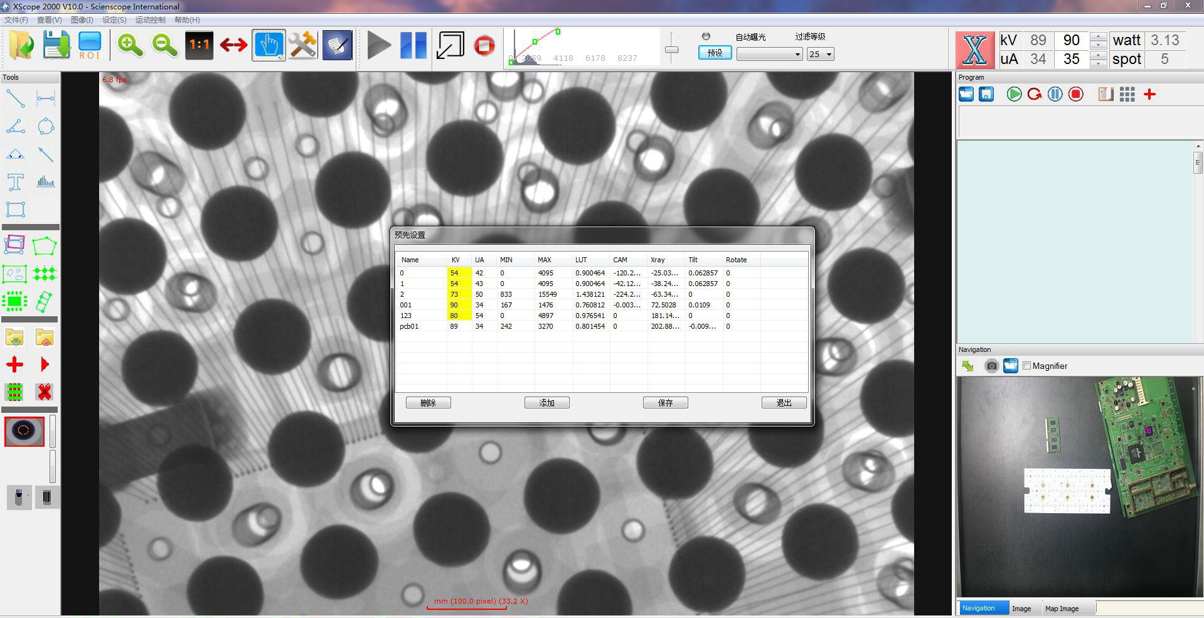The image size is (1204, 618).
Task: Select the pcb01 preset row
Action: 601,326
